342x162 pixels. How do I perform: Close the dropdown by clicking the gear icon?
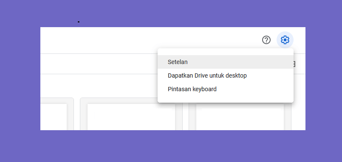[285, 40]
